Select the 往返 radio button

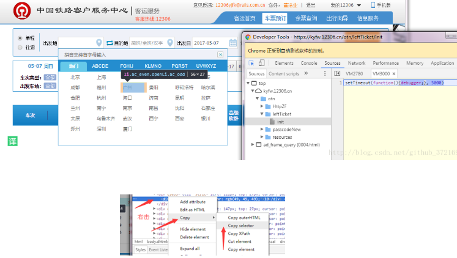[20, 48]
